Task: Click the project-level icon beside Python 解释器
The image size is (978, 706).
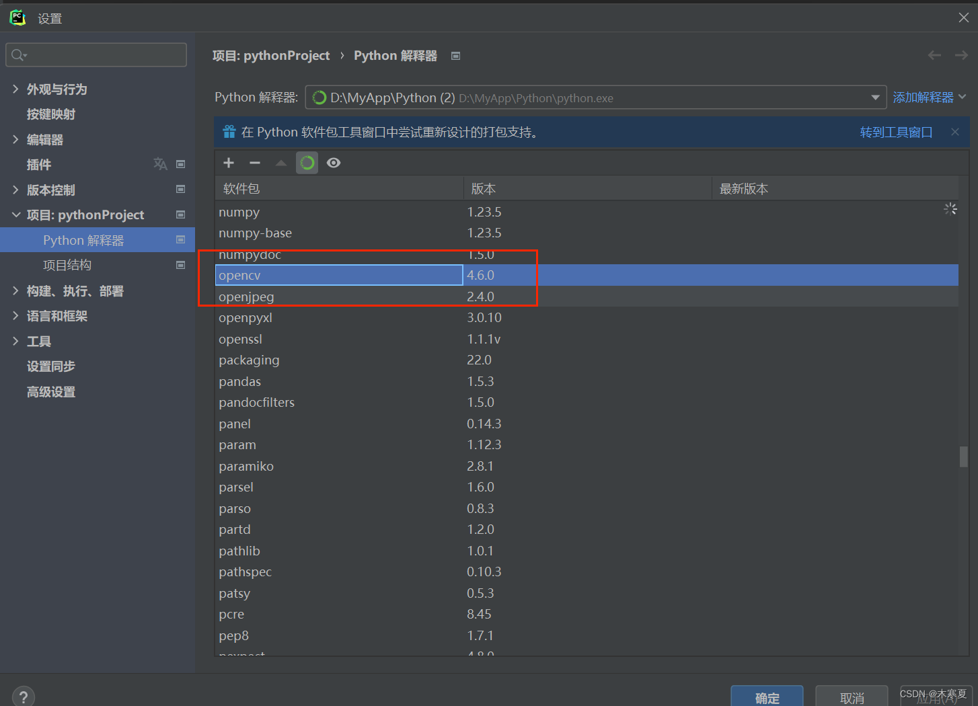Action: click(180, 240)
